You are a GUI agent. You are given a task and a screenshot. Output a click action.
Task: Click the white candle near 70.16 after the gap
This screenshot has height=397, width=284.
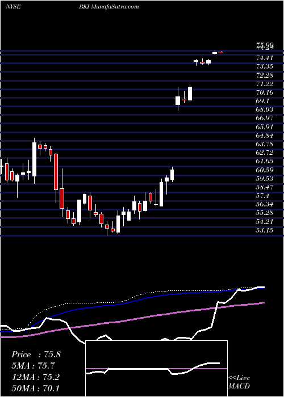point(177,100)
